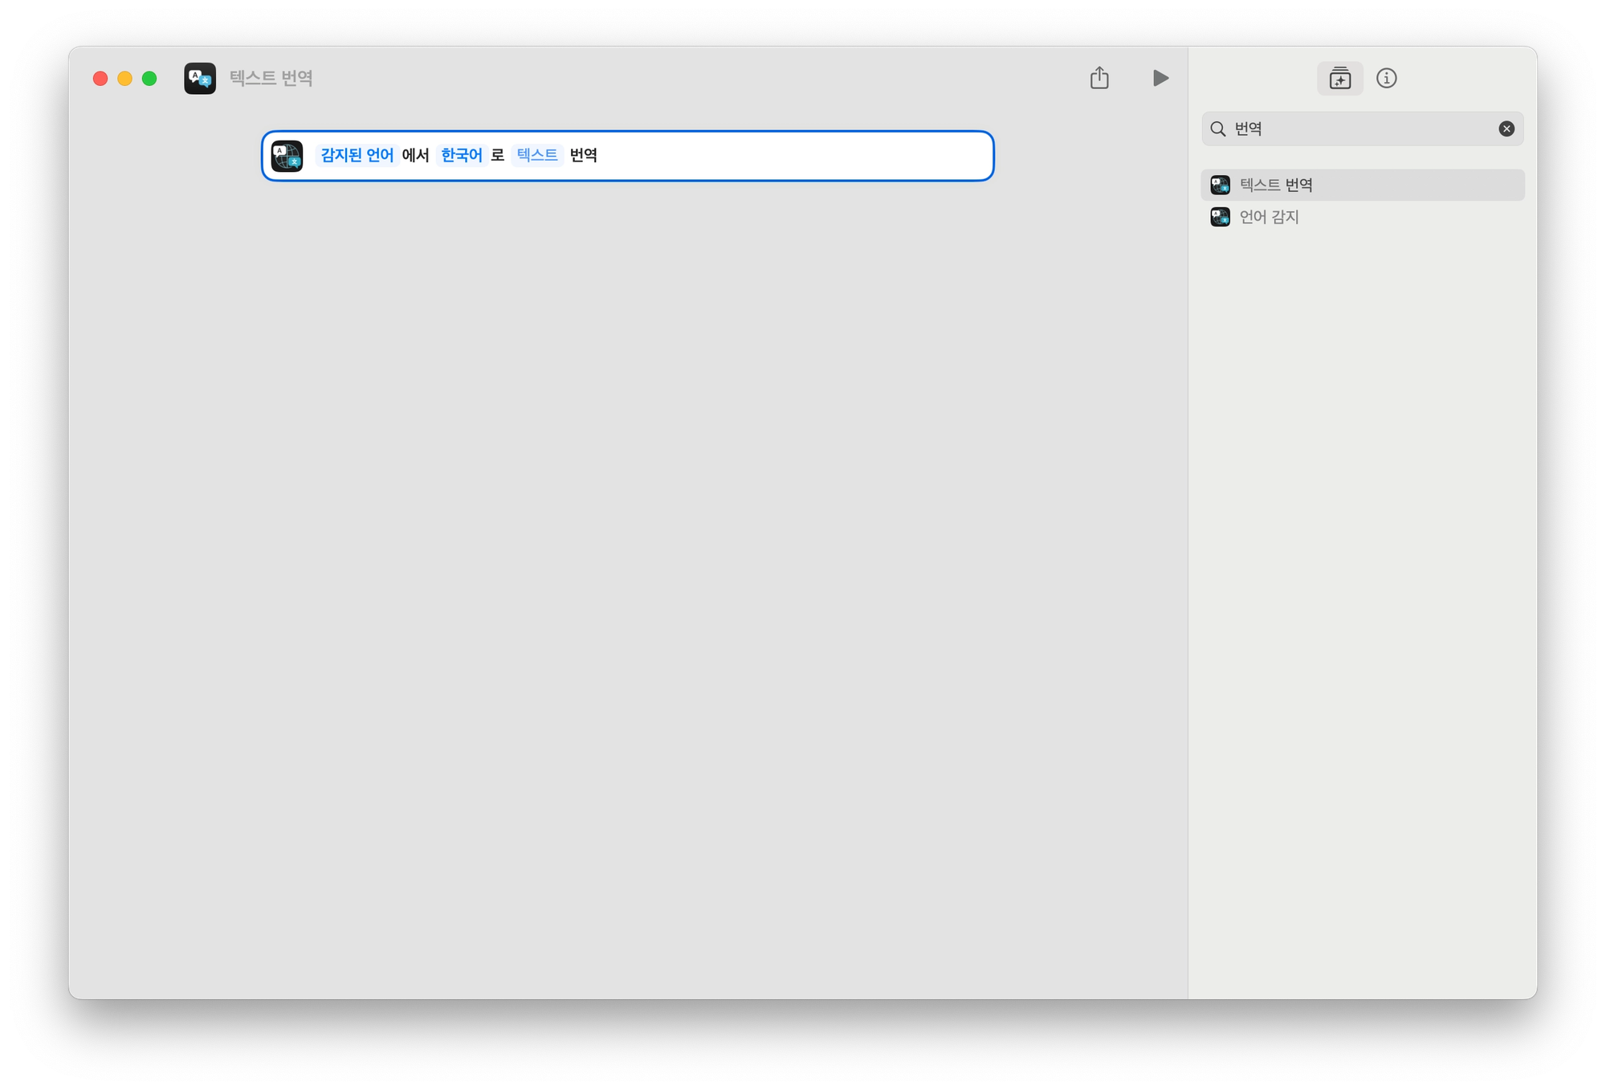Click the 텍스트 번역 shortcut title text

[271, 78]
